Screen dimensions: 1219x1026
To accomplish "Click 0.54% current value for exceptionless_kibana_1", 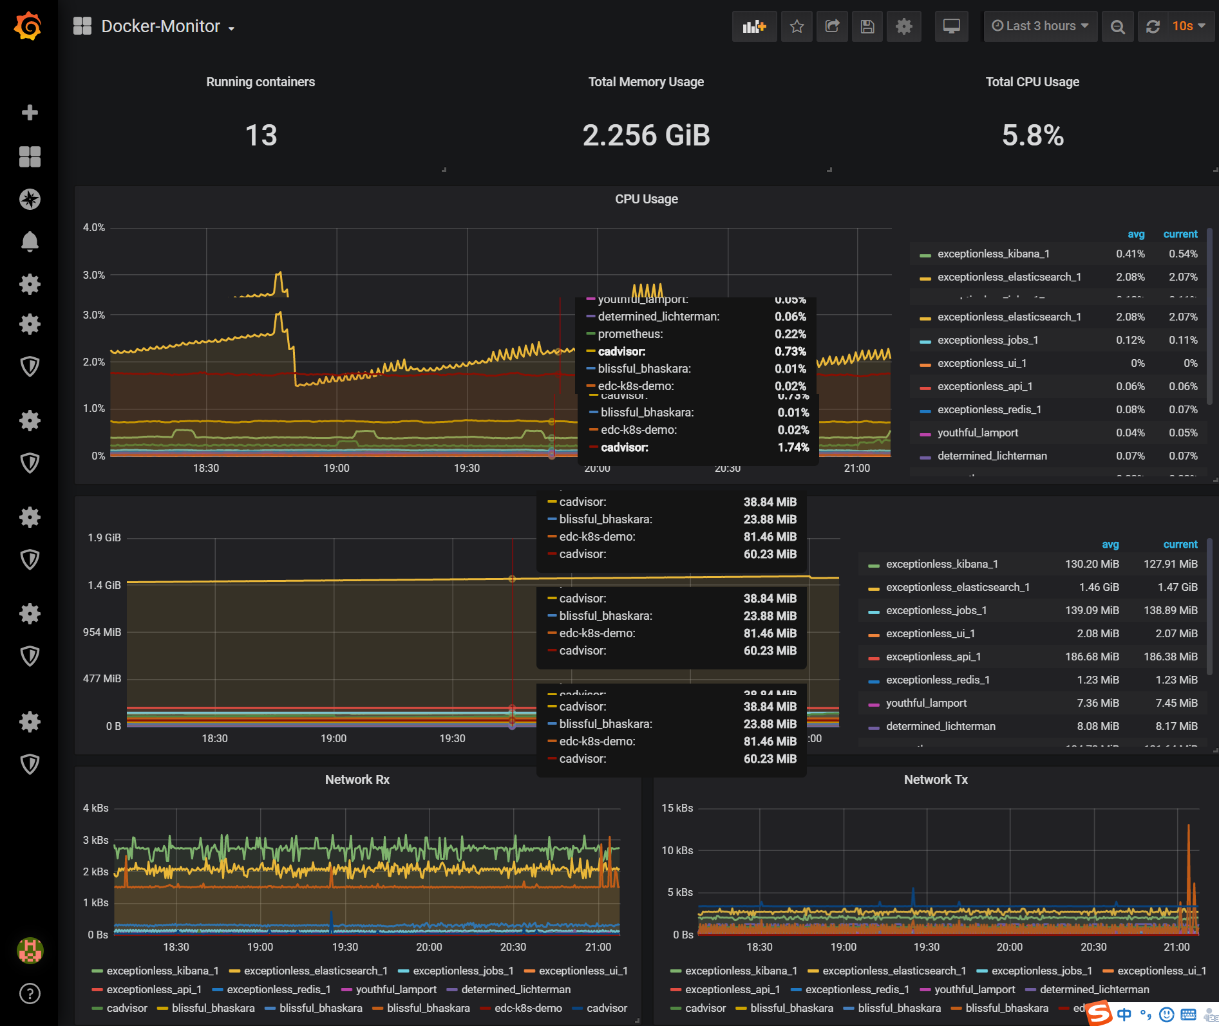I will (x=1183, y=254).
